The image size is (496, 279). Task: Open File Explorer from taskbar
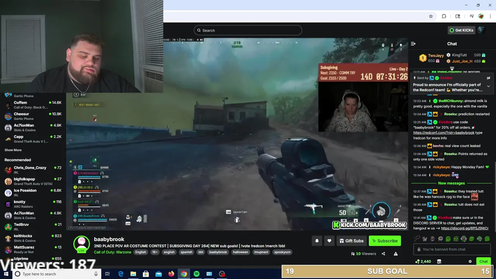click(x=133, y=274)
